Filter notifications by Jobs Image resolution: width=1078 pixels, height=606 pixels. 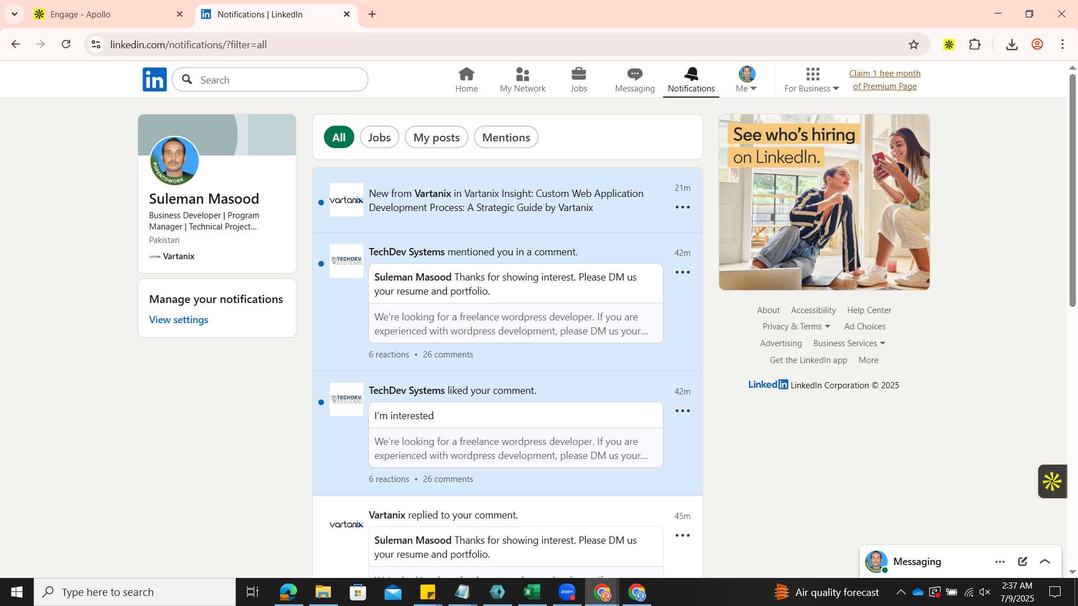(380, 137)
